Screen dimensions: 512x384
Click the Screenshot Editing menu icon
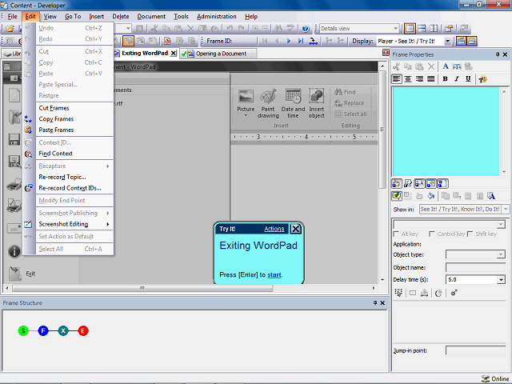tap(29, 224)
